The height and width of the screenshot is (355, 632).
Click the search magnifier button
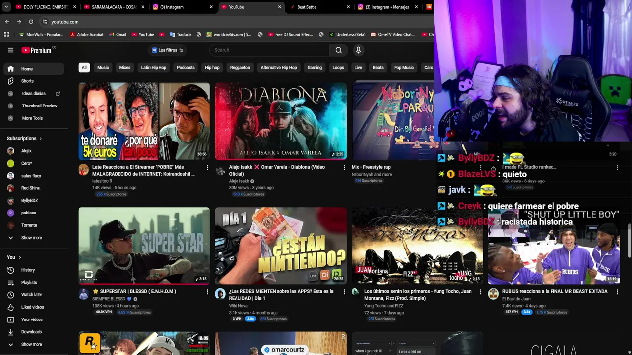[x=339, y=50]
